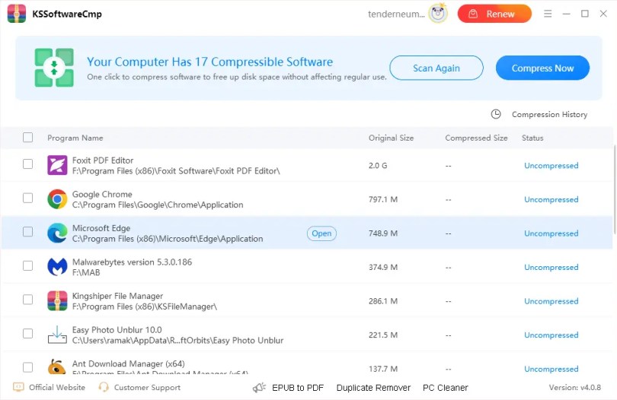
Task: Sort by Original Size column header
Action: pos(391,138)
